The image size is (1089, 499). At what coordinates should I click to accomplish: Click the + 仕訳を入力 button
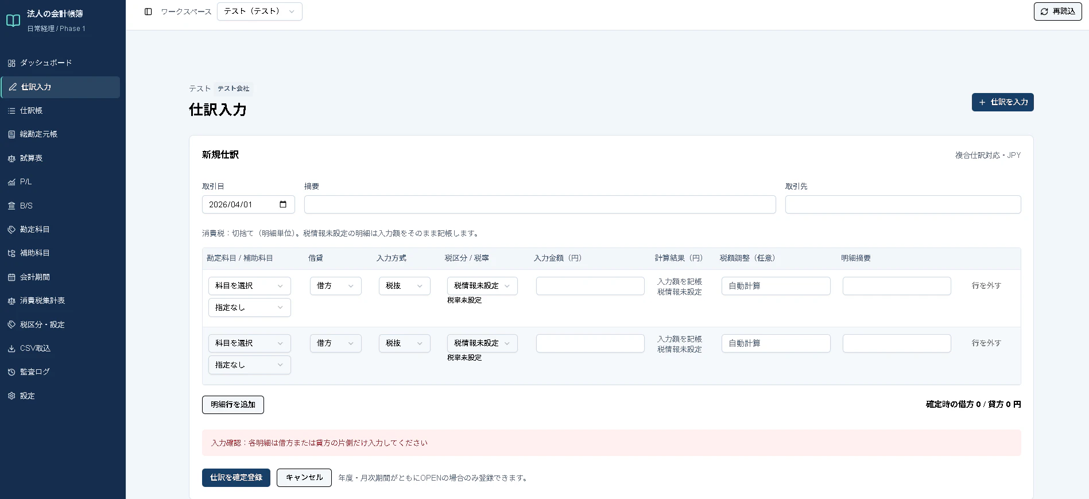[1003, 102]
